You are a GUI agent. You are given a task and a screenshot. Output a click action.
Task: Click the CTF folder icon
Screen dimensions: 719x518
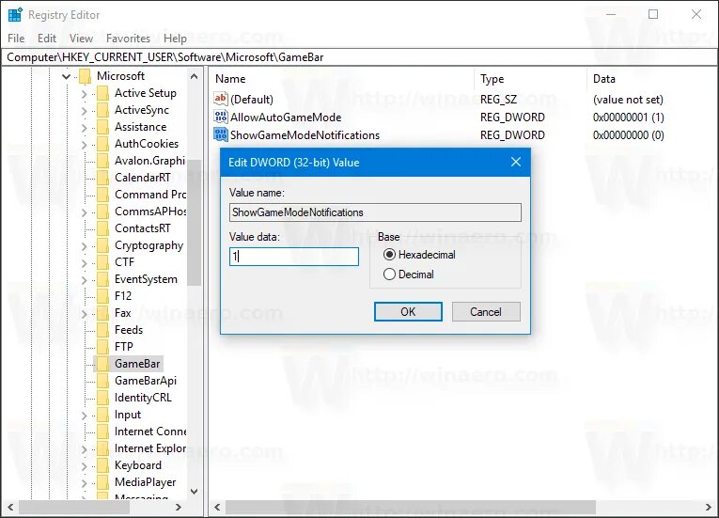click(x=102, y=262)
